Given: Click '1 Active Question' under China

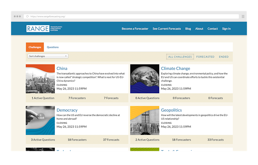Looking at the screenshot, I should click(43, 98).
